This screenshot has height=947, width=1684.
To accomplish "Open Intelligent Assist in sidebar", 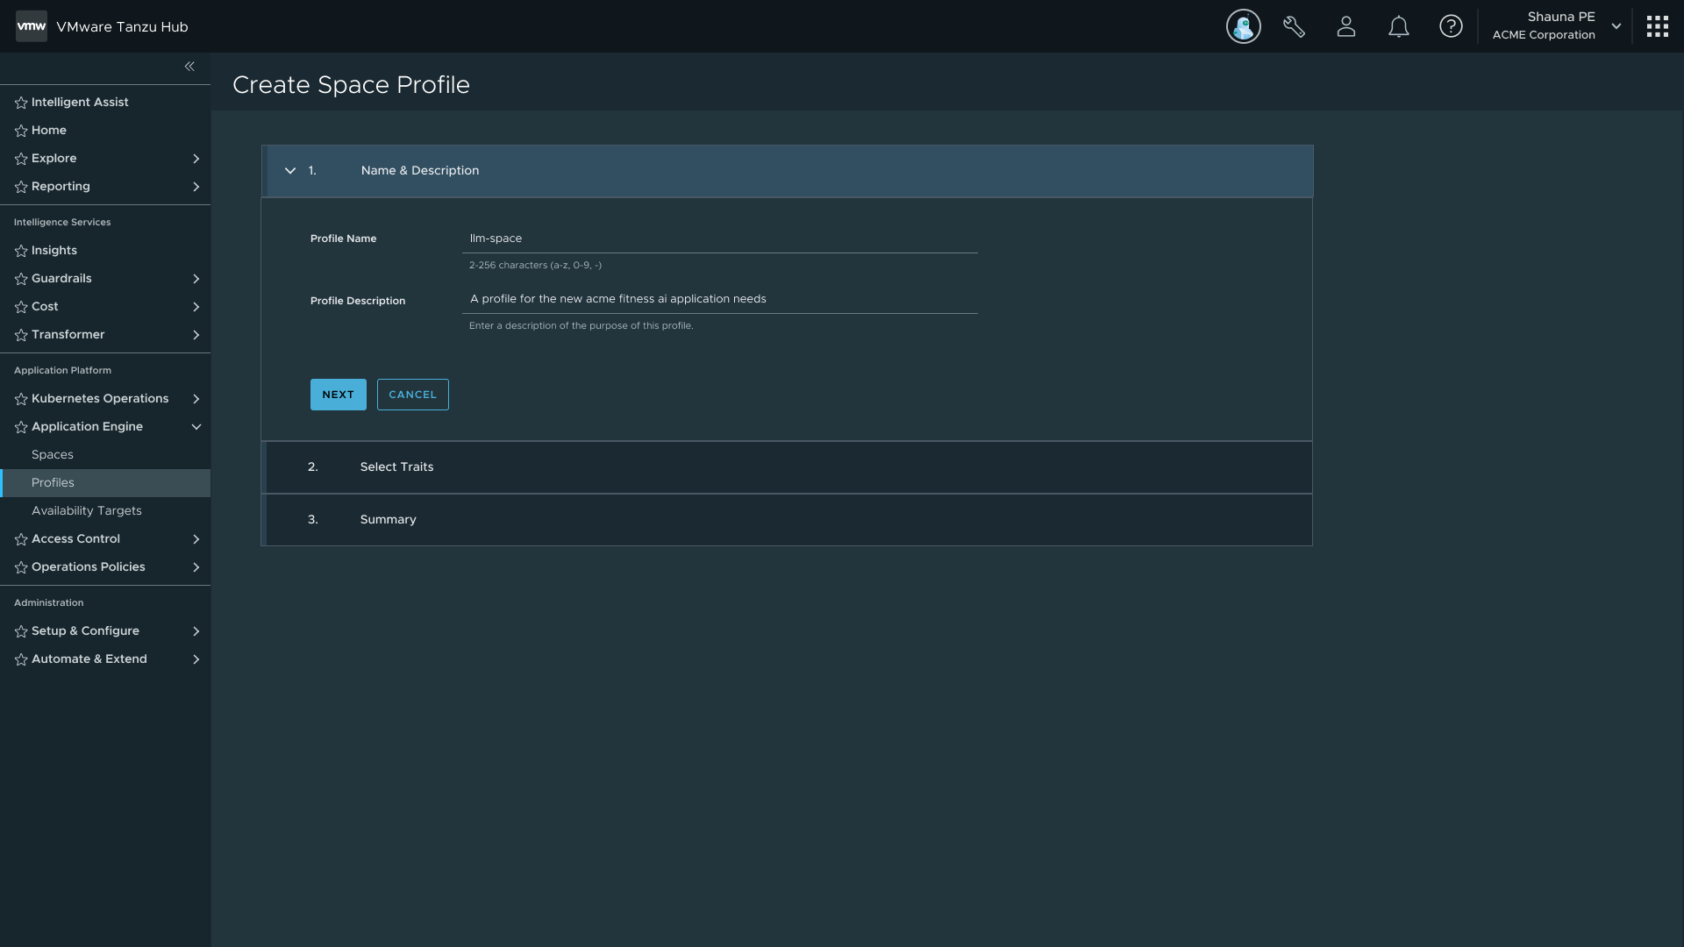I will 80,103.
